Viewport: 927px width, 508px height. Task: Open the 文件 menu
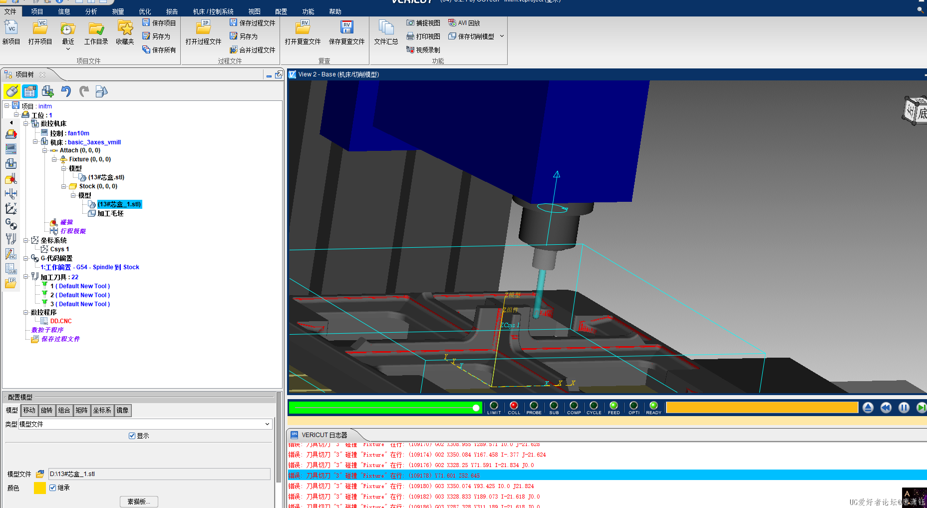pos(10,11)
